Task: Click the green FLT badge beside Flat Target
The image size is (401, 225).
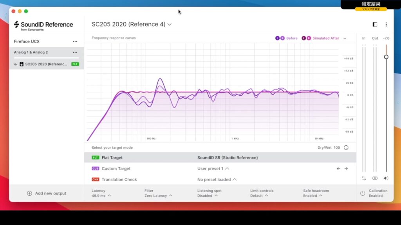Action: (x=96, y=158)
